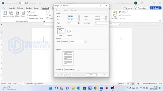Click the dialog help question mark
Viewport: 163px width, 91px height.
coord(100,6)
